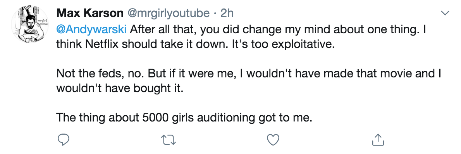Open the tweet's 2h timestamp permalink
The height and width of the screenshot is (154, 461).
point(227,13)
